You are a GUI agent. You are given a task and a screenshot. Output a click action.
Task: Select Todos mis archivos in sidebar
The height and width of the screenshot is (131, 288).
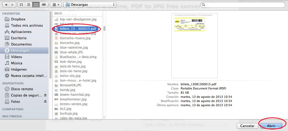[27, 25]
